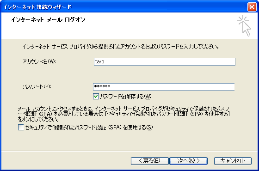This screenshot has width=259, height=171.
Task: Focus the アカウント名 input field
Action: tap(165, 62)
